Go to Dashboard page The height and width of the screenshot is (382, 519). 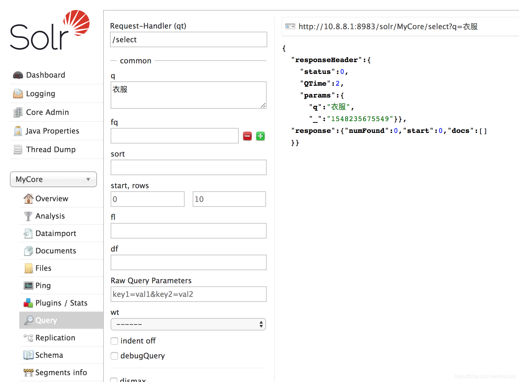46,75
